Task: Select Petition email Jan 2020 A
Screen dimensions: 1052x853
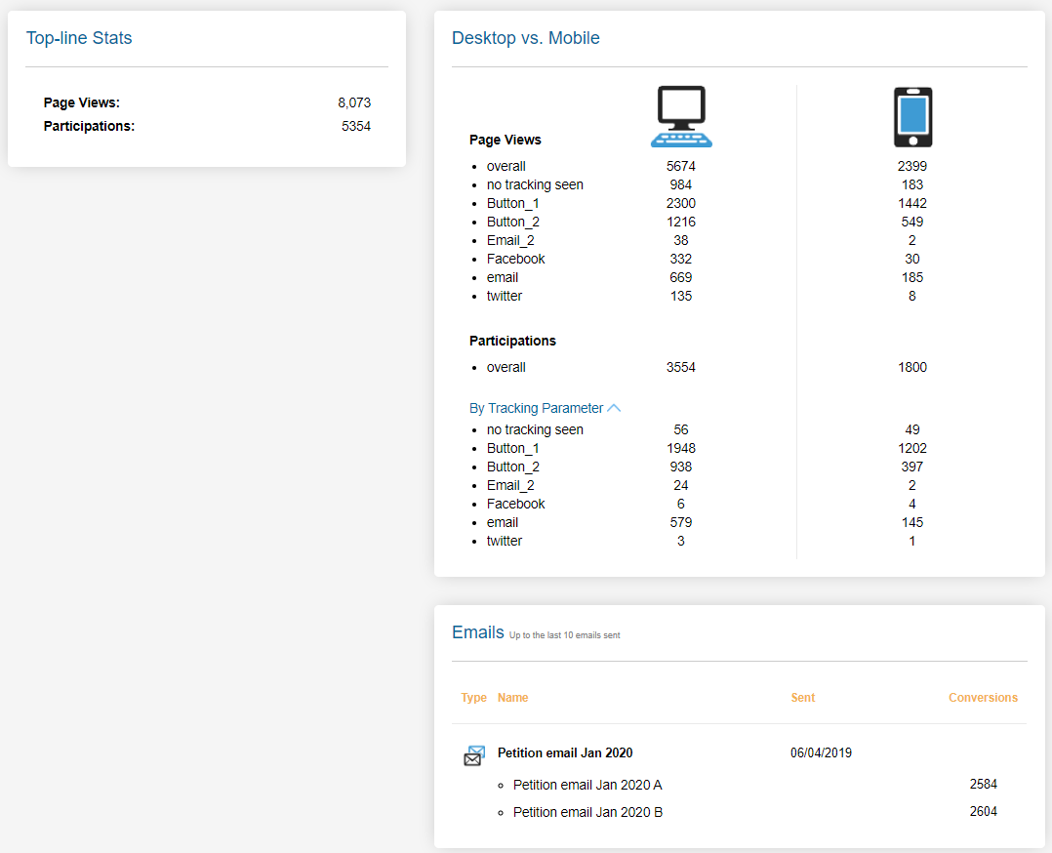Action: point(587,785)
